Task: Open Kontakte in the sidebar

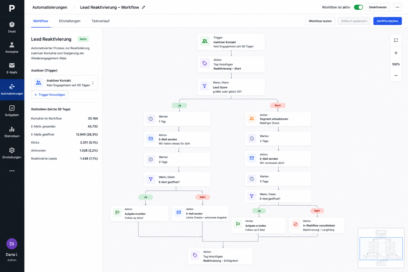Action: coord(12,48)
